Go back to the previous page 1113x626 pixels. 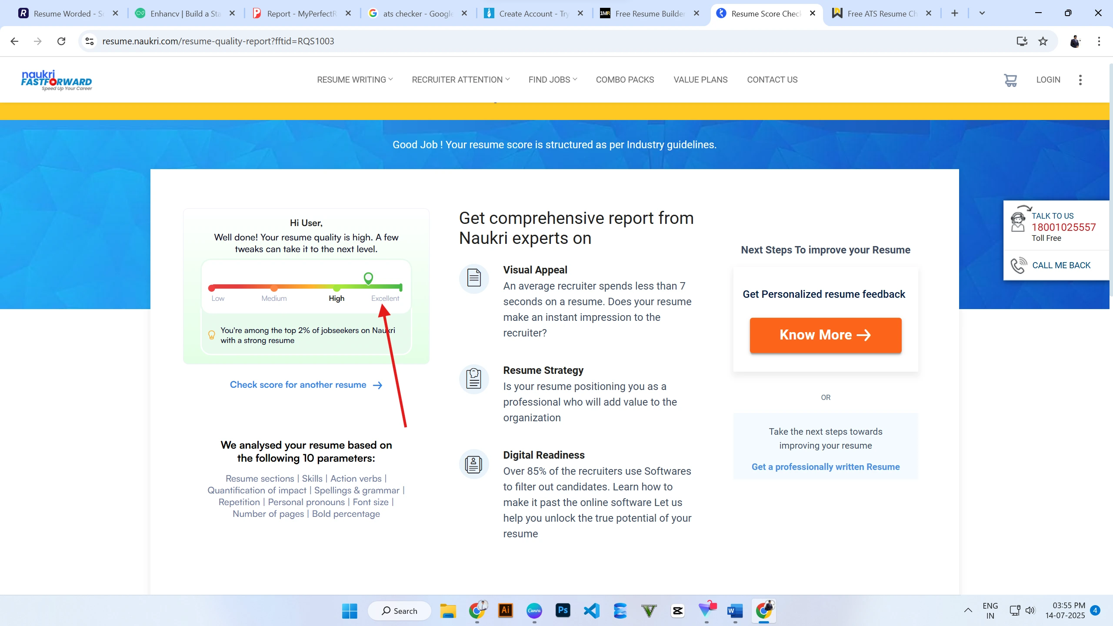point(14,41)
